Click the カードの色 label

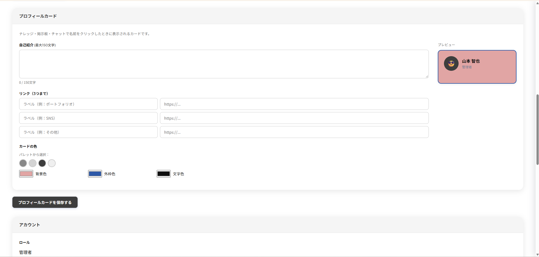tap(28, 146)
